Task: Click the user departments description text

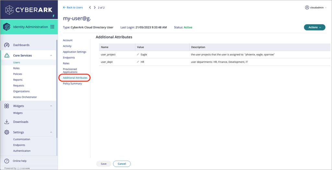Action: pos(219,62)
